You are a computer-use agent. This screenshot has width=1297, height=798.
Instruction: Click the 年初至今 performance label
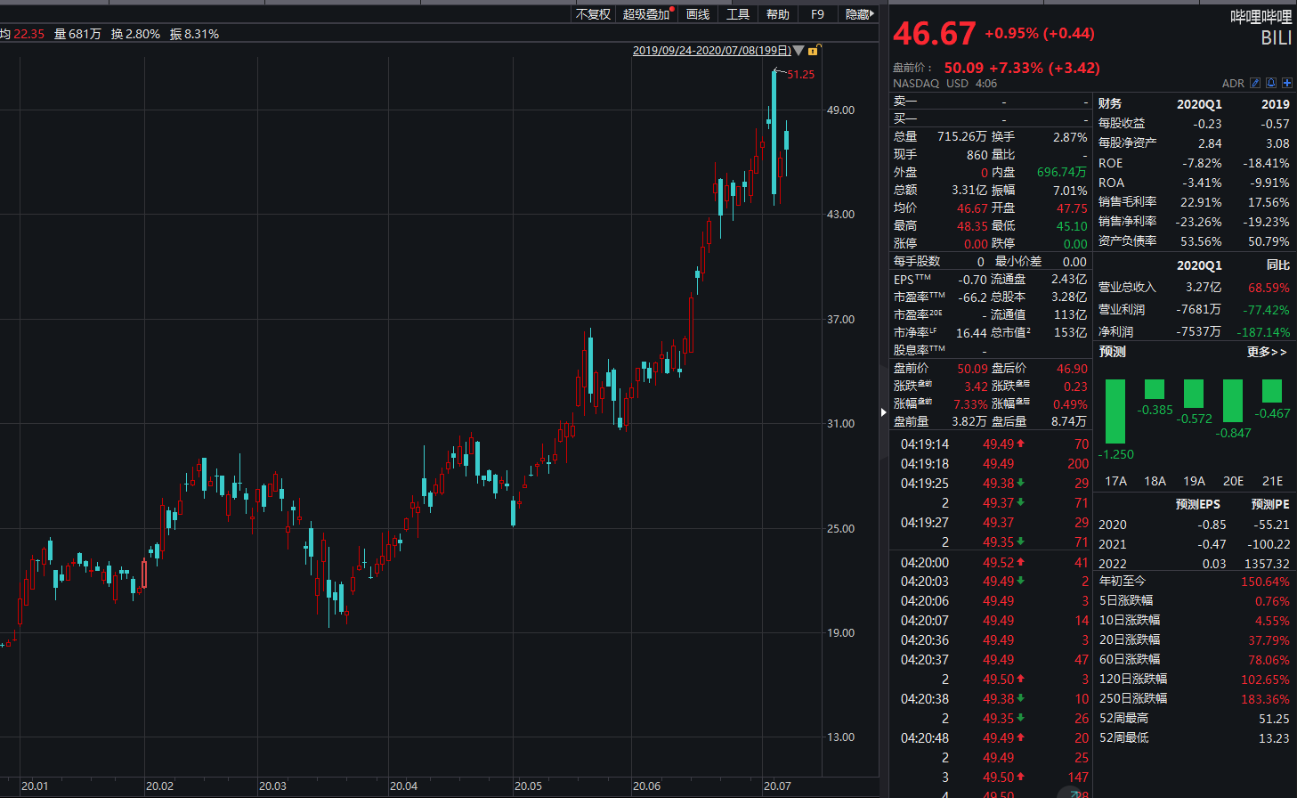coord(1123,581)
